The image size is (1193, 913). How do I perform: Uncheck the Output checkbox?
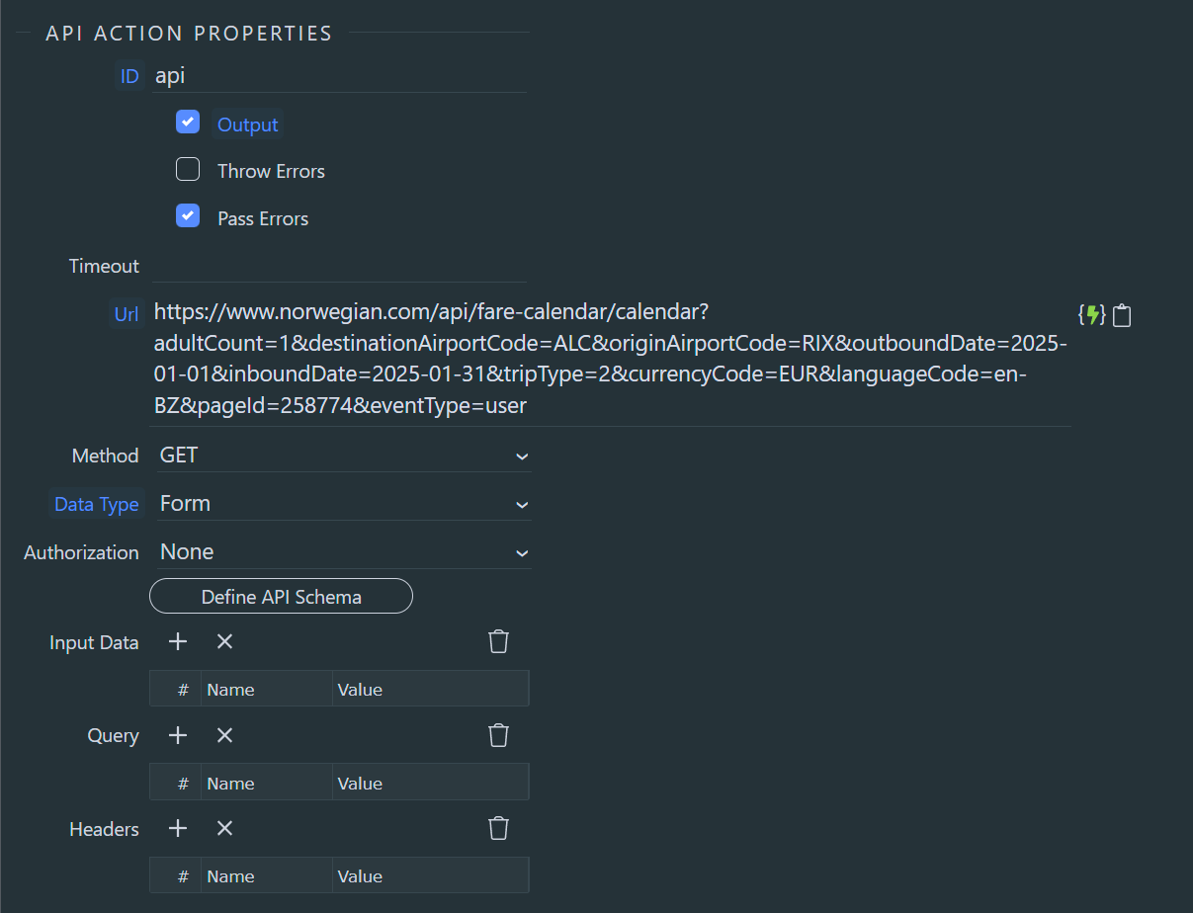[x=188, y=122]
